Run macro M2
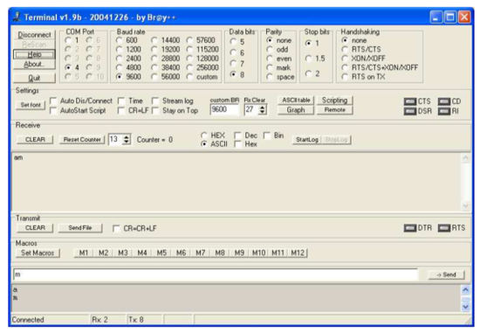 point(103,253)
